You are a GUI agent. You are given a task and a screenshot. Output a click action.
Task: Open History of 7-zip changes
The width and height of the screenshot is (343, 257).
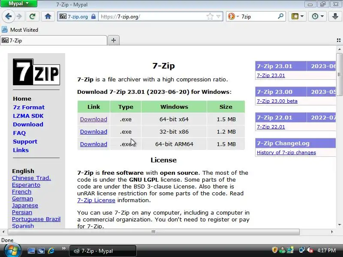tap(286, 152)
